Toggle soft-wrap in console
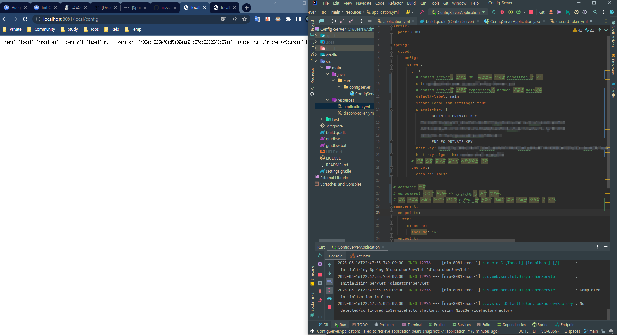Viewport: 617px width, 335px height. (x=329, y=282)
